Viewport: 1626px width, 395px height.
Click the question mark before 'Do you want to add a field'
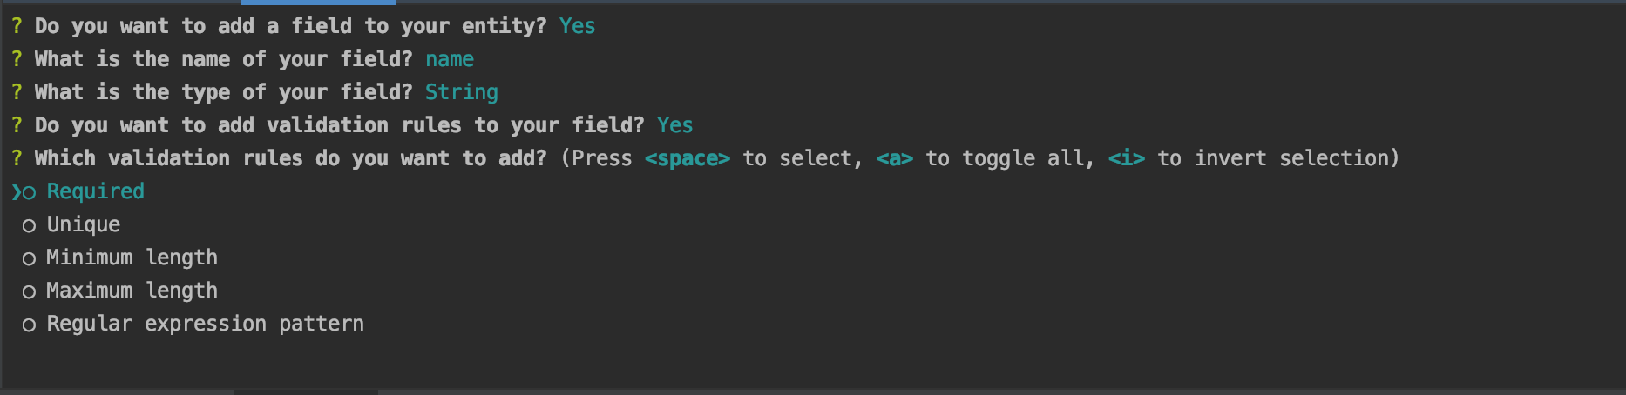click(x=17, y=26)
